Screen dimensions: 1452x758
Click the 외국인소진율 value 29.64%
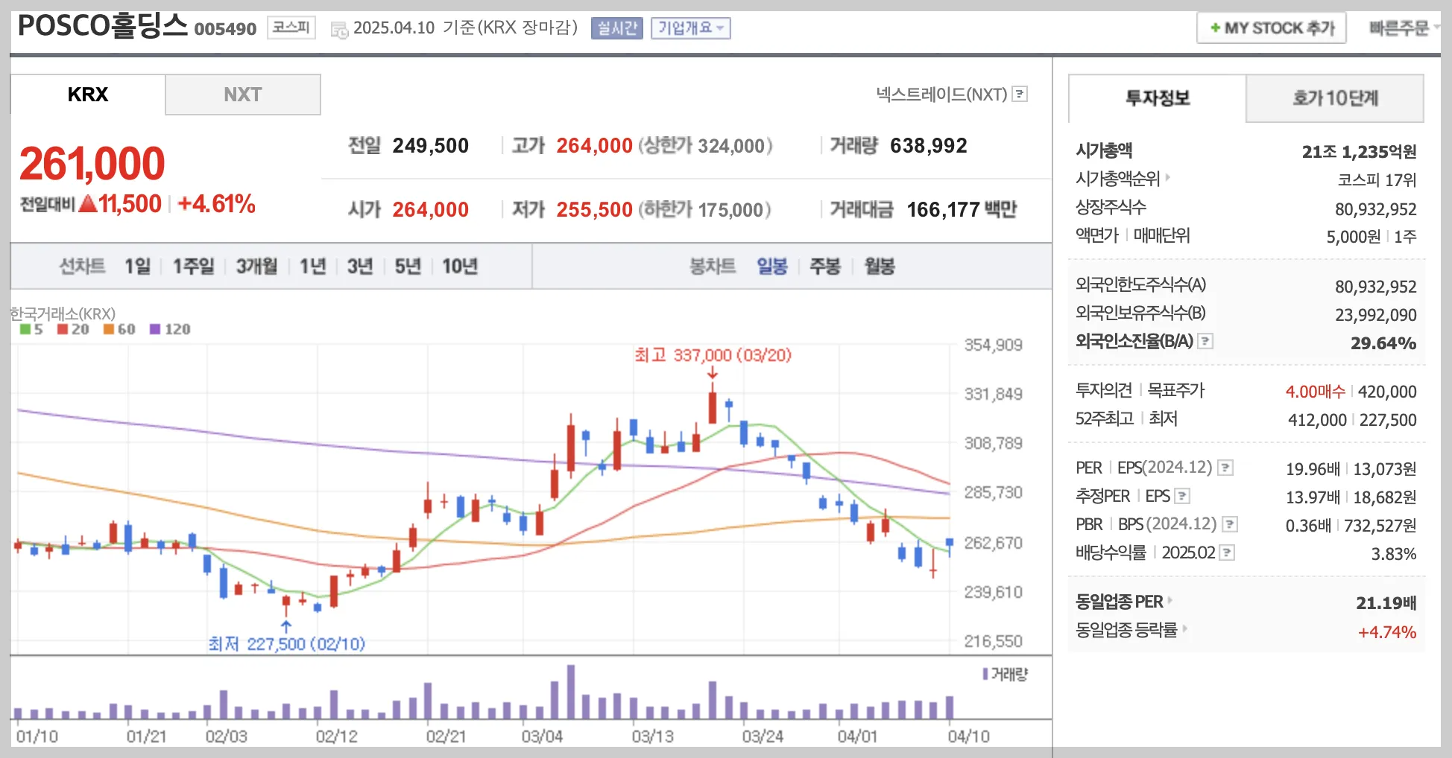[x=1383, y=343]
